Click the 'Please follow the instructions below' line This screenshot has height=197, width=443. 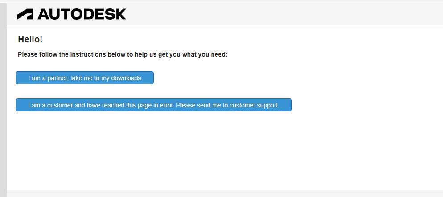(123, 54)
